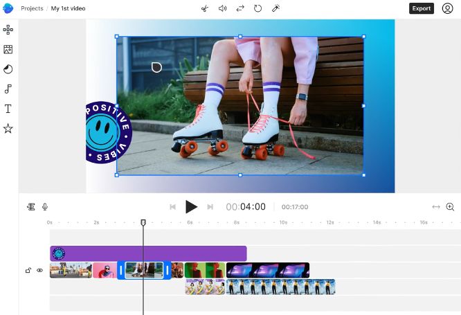Image resolution: width=461 pixels, height=315 pixels.
Task: Click the swap arrows icon
Action: coord(240,8)
